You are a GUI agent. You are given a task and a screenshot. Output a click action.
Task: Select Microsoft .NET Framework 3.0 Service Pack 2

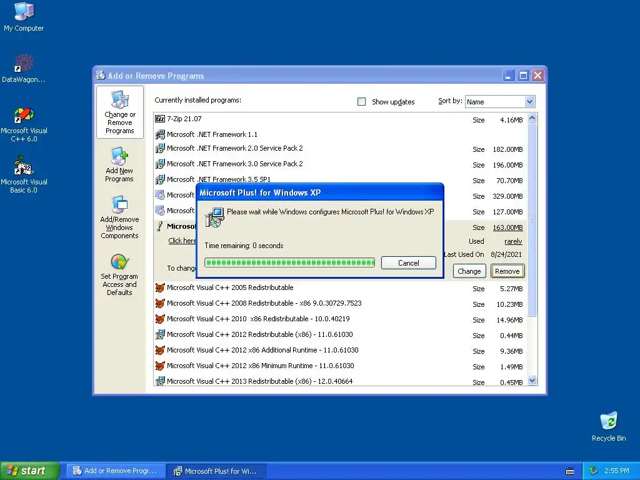[341, 164]
